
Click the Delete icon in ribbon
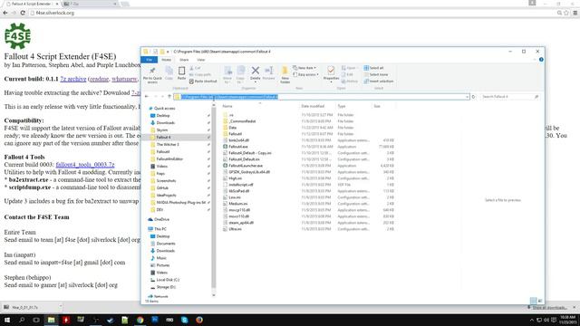coord(256,72)
